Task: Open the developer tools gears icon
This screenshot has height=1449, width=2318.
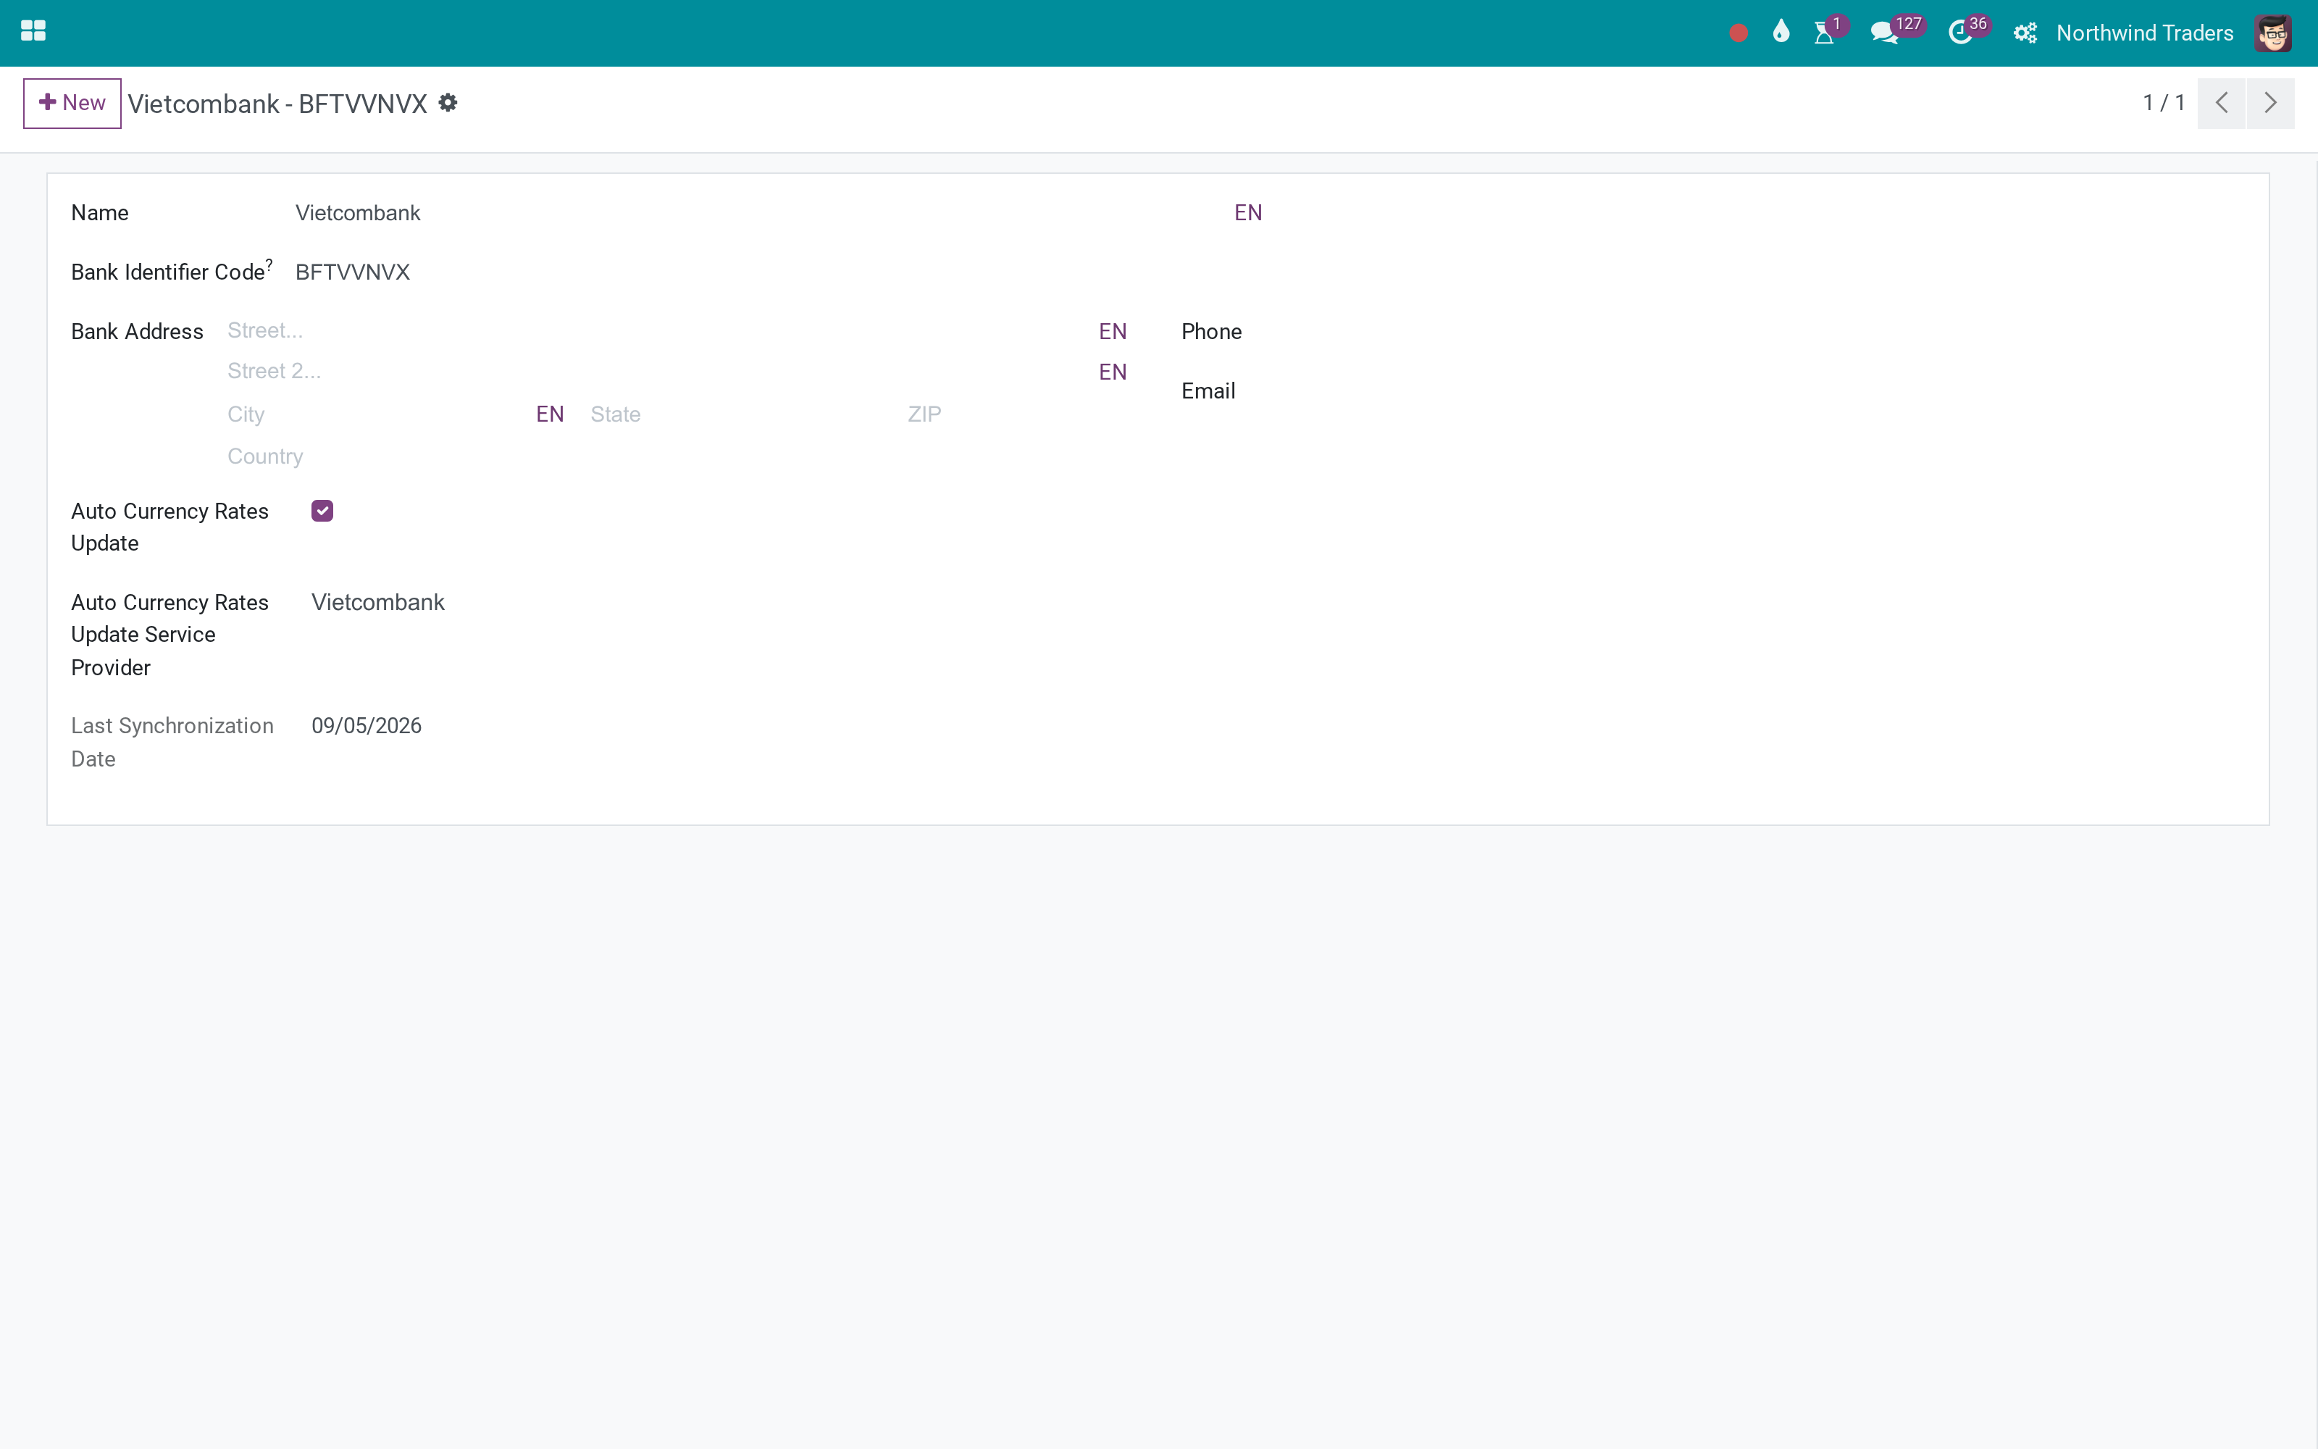Action: pos(2025,33)
